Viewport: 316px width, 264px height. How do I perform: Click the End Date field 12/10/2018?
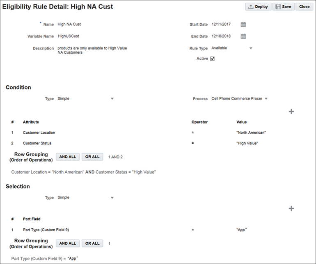pyautogui.click(x=221, y=36)
